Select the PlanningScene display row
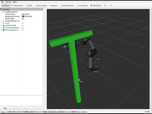 22,30
